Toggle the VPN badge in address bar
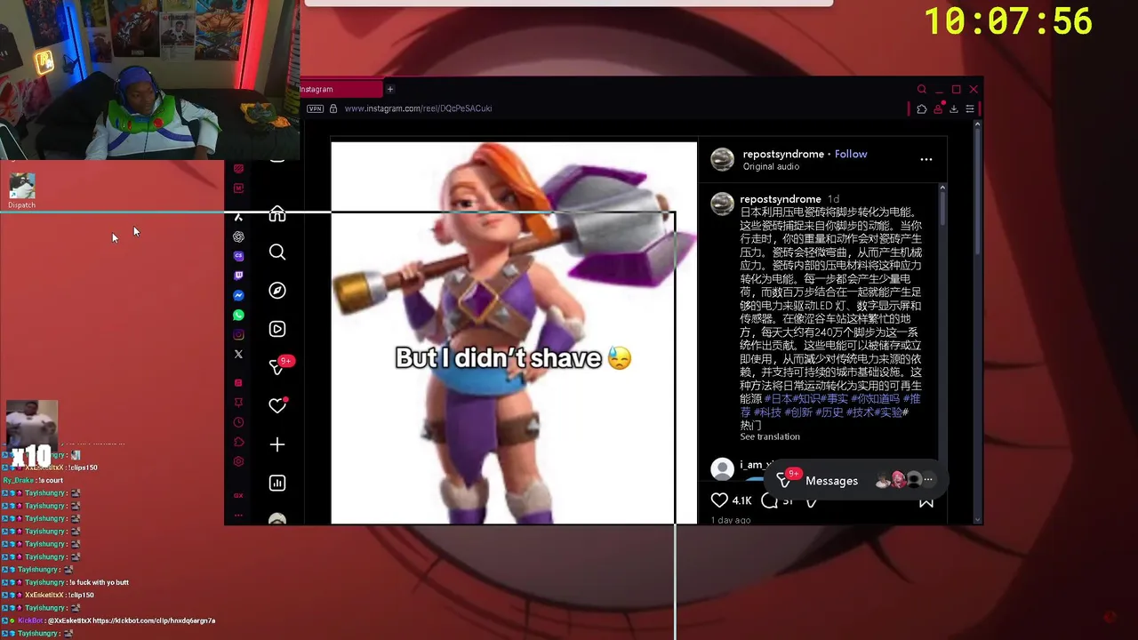 (x=315, y=108)
